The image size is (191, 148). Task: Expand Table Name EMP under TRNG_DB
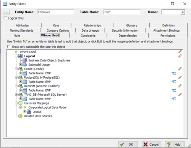pyautogui.click(x=20, y=99)
